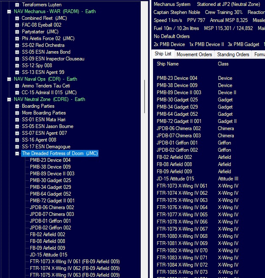Click Captain Stephen Noble text
Image resolution: width=265 pixels, height=278 pixels.
(x=177, y=12)
